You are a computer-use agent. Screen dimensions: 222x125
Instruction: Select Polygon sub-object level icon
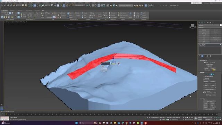click(212, 74)
